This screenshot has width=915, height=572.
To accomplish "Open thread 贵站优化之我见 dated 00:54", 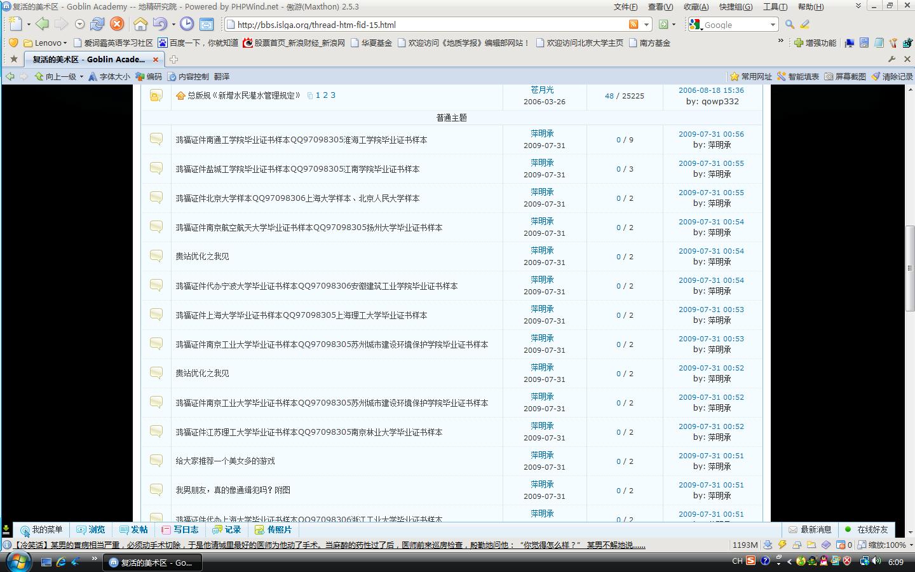I will [202, 256].
